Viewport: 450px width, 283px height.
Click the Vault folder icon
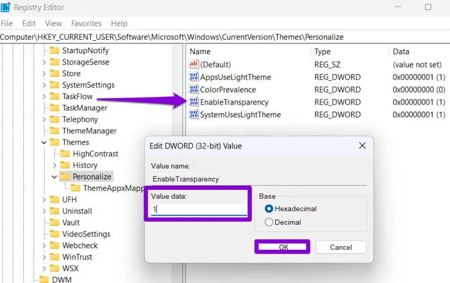click(x=54, y=222)
